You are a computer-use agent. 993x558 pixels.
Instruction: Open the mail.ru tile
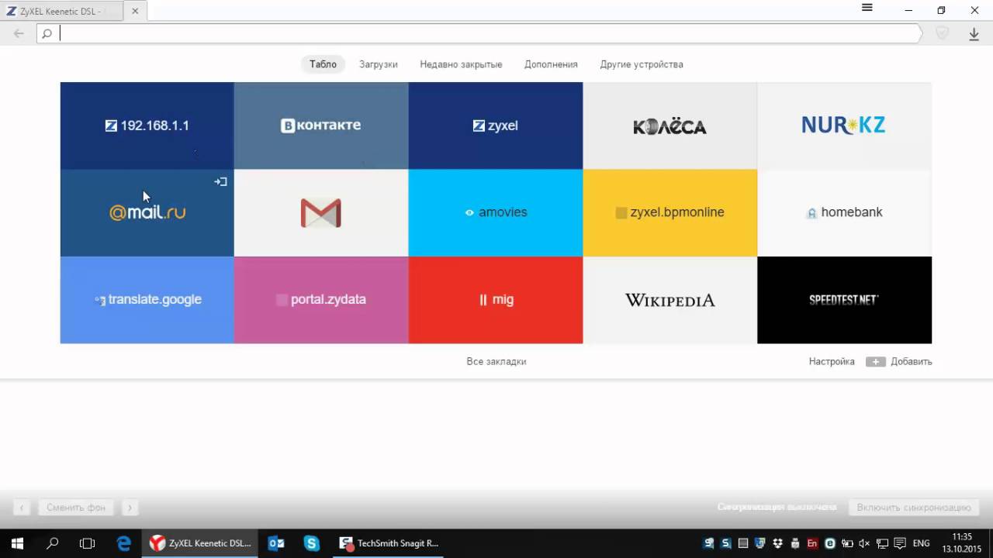click(x=147, y=213)
